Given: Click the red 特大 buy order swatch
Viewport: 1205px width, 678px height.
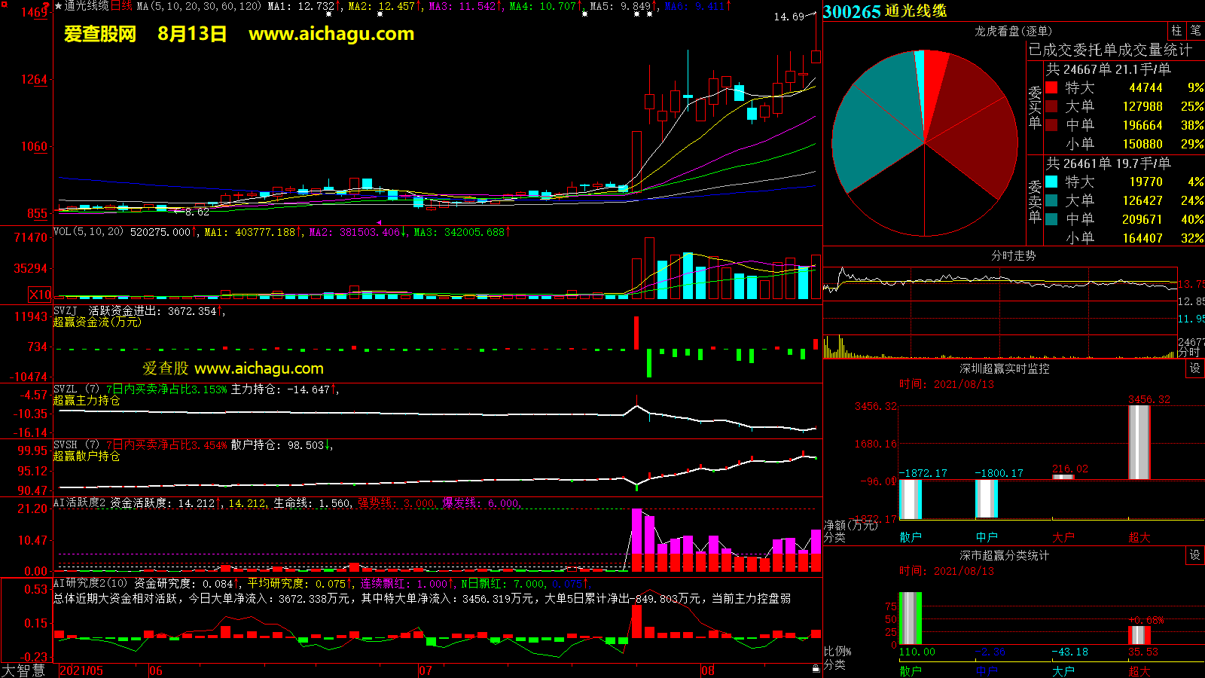Looking at the screenshot, I should (1051, 87).
